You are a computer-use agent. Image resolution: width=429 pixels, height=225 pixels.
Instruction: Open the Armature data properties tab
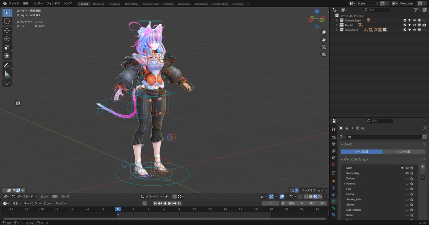point(333,201)
